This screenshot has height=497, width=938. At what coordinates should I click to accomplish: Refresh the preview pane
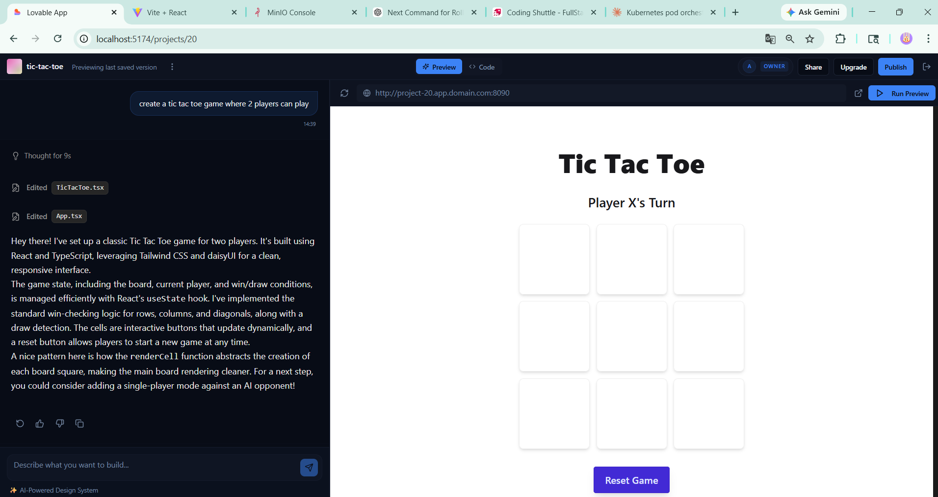[x=344, y=93]
